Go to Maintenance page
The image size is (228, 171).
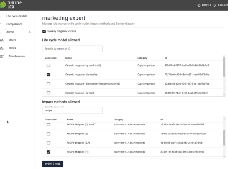coord(17,56)
